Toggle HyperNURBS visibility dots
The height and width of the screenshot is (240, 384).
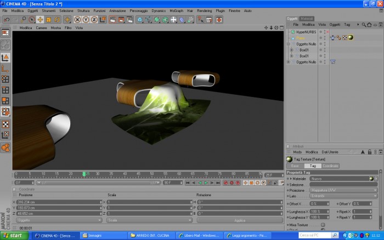click(325, 32)
